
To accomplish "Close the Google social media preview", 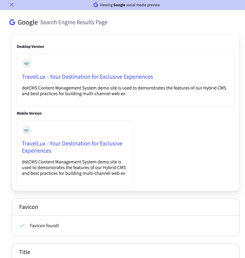I will click(x=12, y=5).
